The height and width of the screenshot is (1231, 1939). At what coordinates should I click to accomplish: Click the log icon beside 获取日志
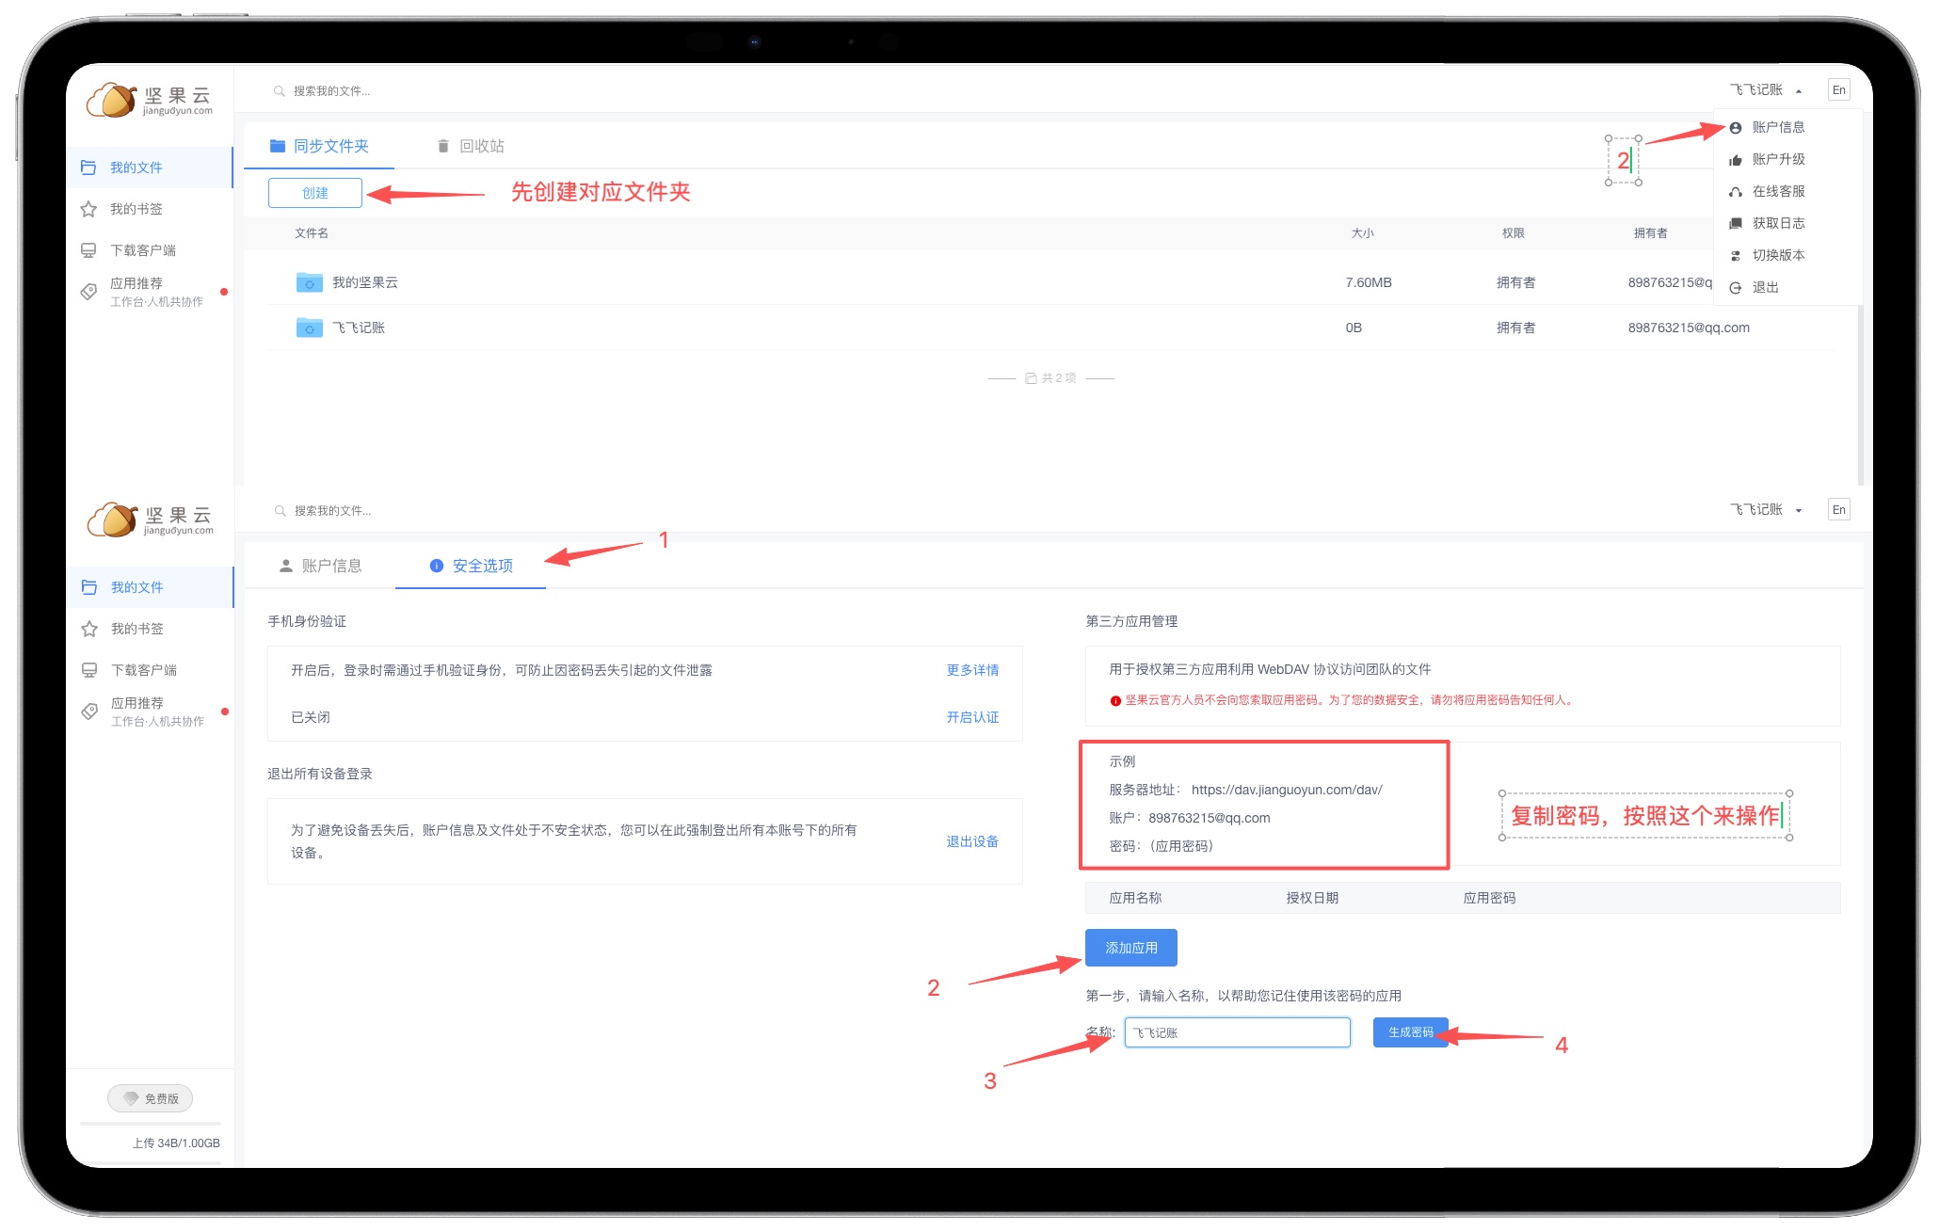(1736, 224)
